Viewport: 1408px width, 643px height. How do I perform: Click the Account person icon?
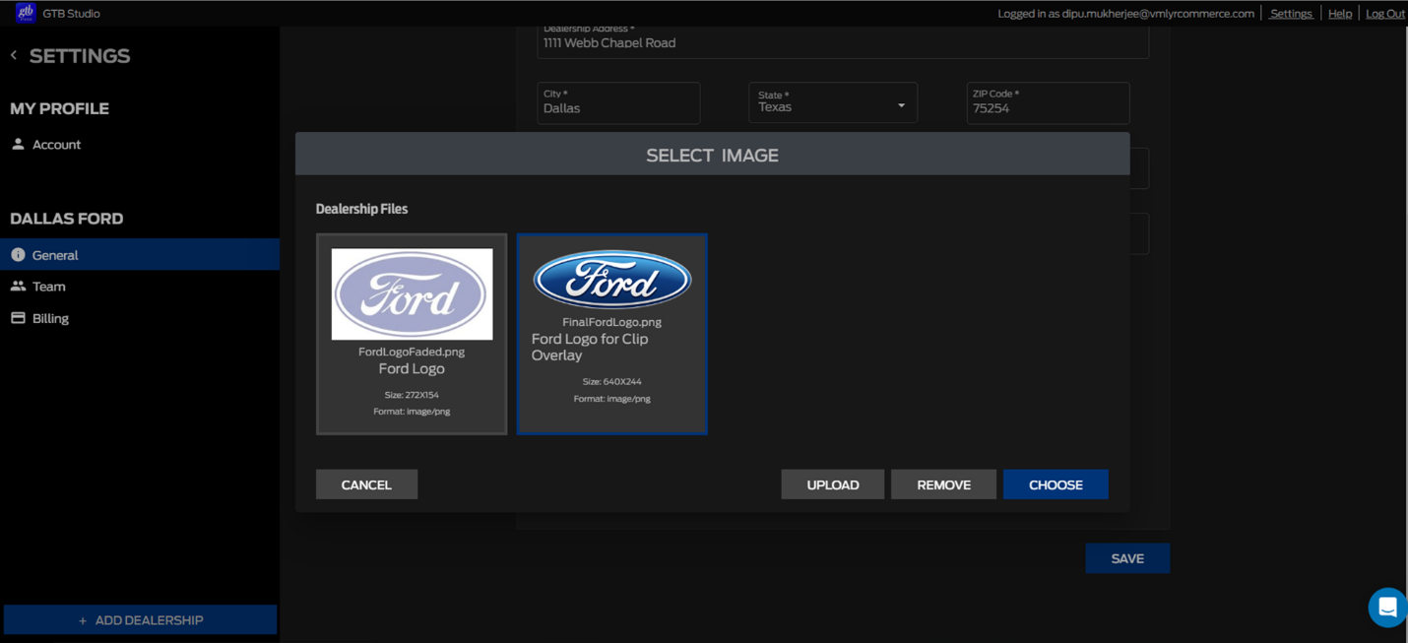click(18, 144)
